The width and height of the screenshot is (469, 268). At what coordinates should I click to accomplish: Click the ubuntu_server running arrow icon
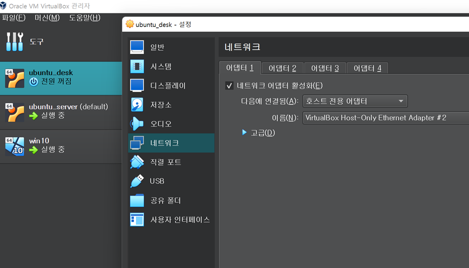[x=34, y=116]
